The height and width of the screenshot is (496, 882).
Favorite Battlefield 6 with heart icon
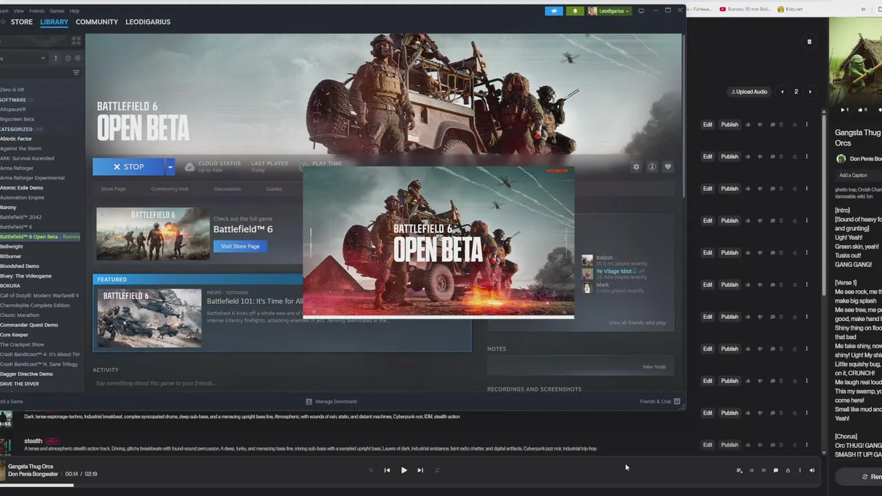pos(668,167)
